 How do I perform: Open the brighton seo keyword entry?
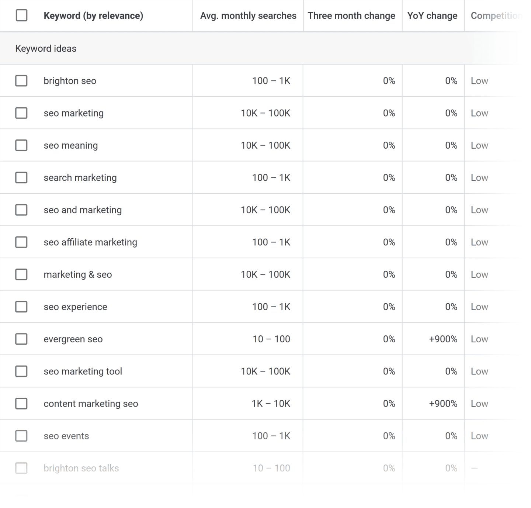(70, 80)
